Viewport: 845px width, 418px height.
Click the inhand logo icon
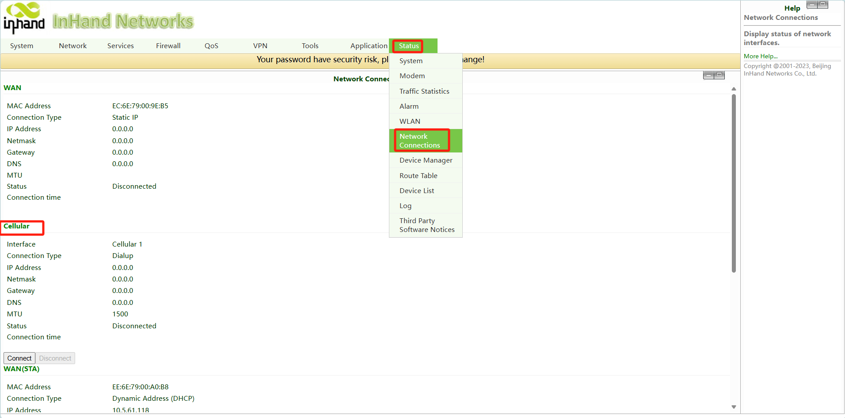click(24, 18)
